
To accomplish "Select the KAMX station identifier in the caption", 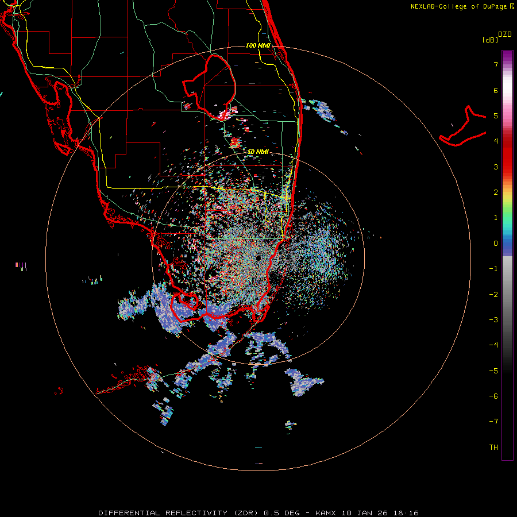I will pos(326,513).
